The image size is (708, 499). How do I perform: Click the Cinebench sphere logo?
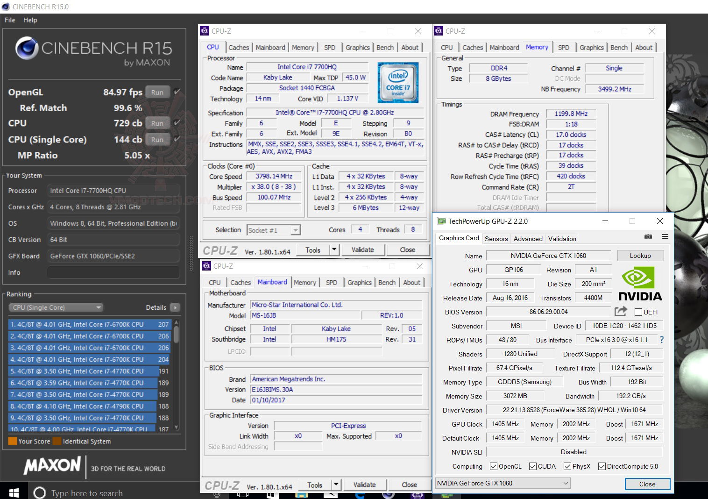[27, 49]
